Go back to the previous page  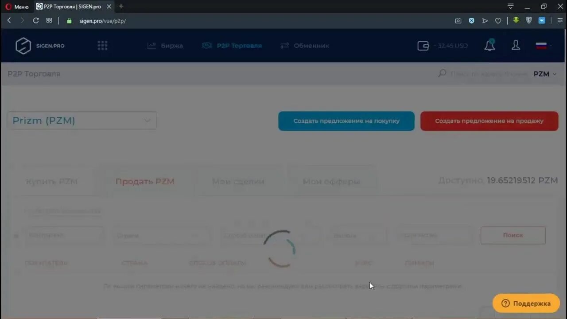click(x=9, y=20)
